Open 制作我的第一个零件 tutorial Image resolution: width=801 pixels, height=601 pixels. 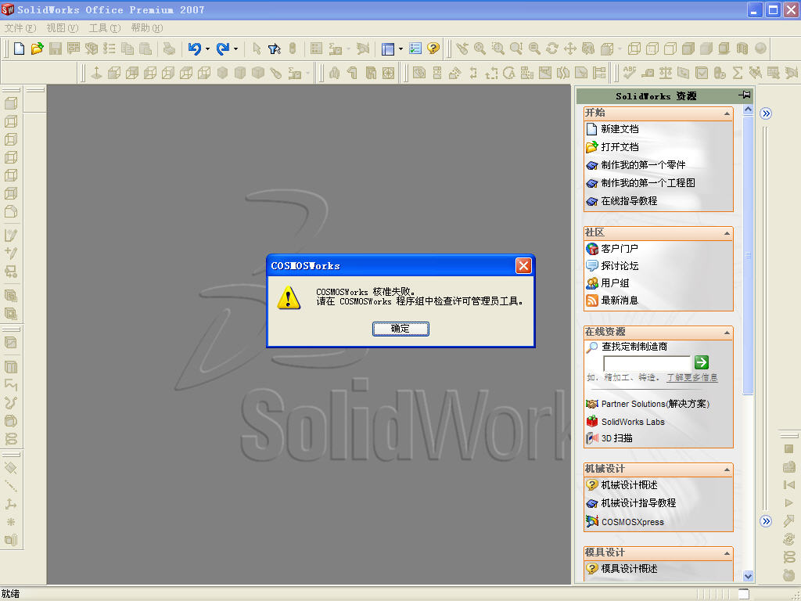tap(643, 165)
